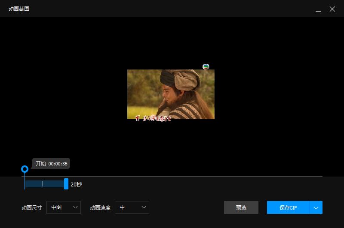Click the 开始 00:00:36 time tooltip

pyautogui.click(x=51, y=163)
